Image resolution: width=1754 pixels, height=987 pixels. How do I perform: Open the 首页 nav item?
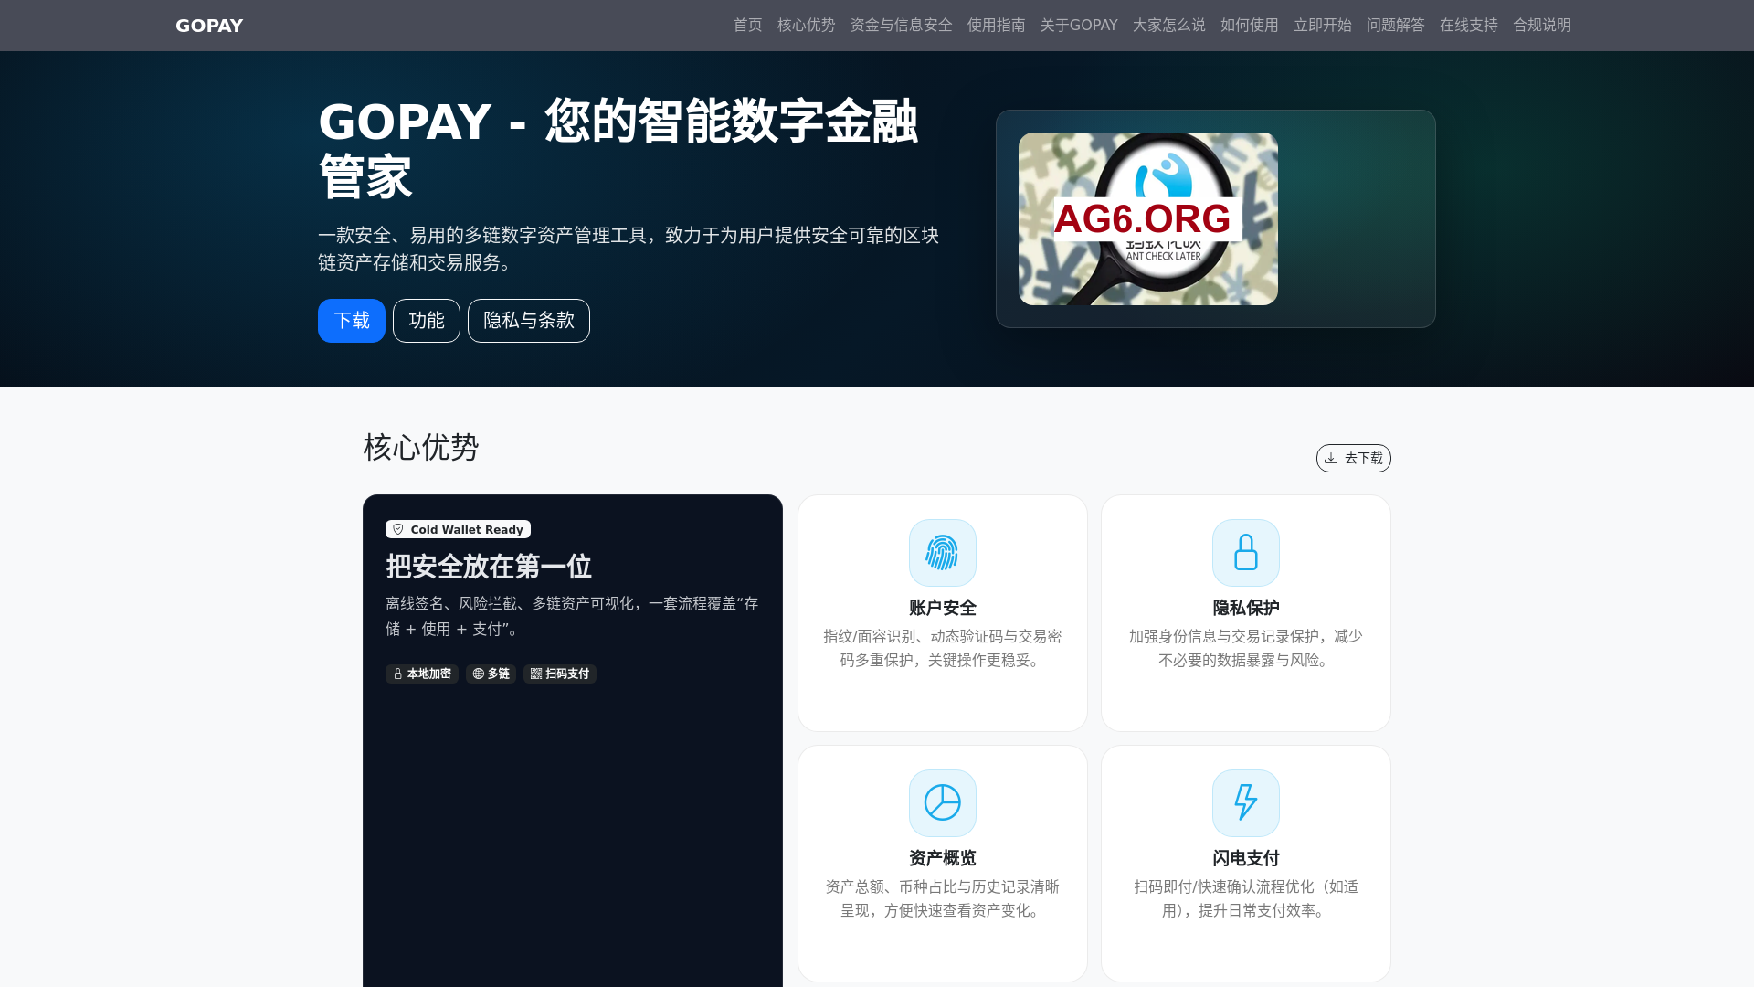tap(747, 26)
